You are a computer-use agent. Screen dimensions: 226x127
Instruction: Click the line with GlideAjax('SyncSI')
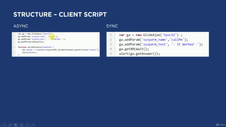pos(151,35)
